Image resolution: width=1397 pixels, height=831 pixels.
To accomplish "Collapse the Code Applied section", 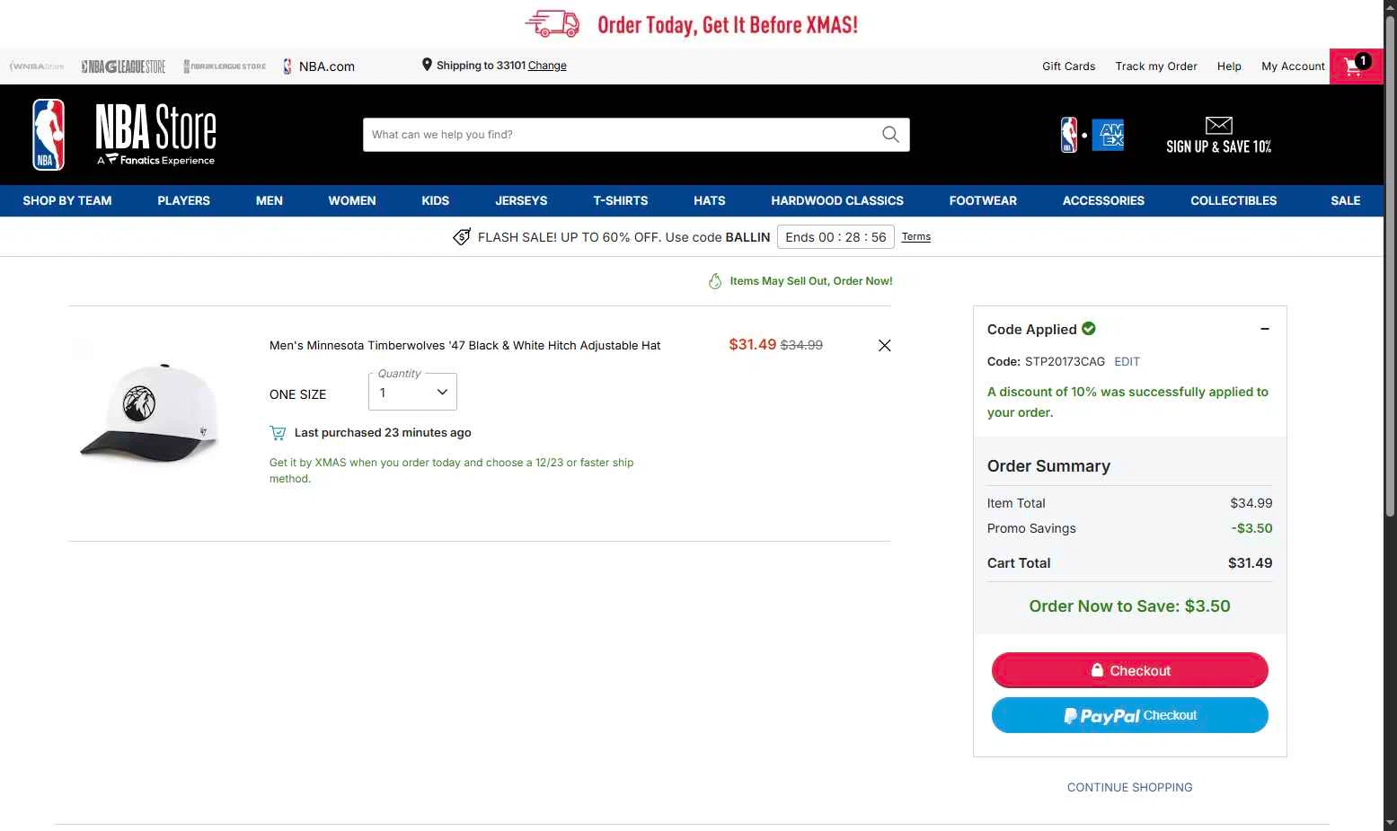I will (1265, 329).
